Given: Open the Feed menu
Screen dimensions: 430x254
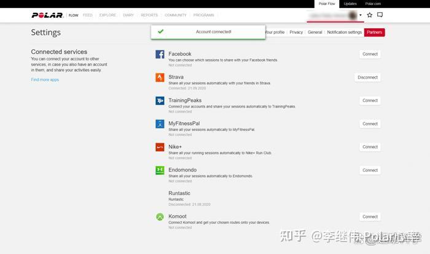Looking at the screenshot, I should [88, 15].
